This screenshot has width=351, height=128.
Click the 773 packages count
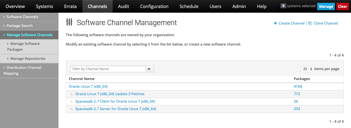point(297,94)
